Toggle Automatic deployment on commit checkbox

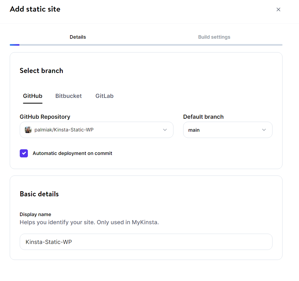point(24,153)
